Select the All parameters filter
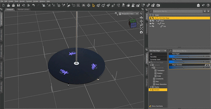The width and height of the screenshot is (211, 109). (x=158, y=54)
